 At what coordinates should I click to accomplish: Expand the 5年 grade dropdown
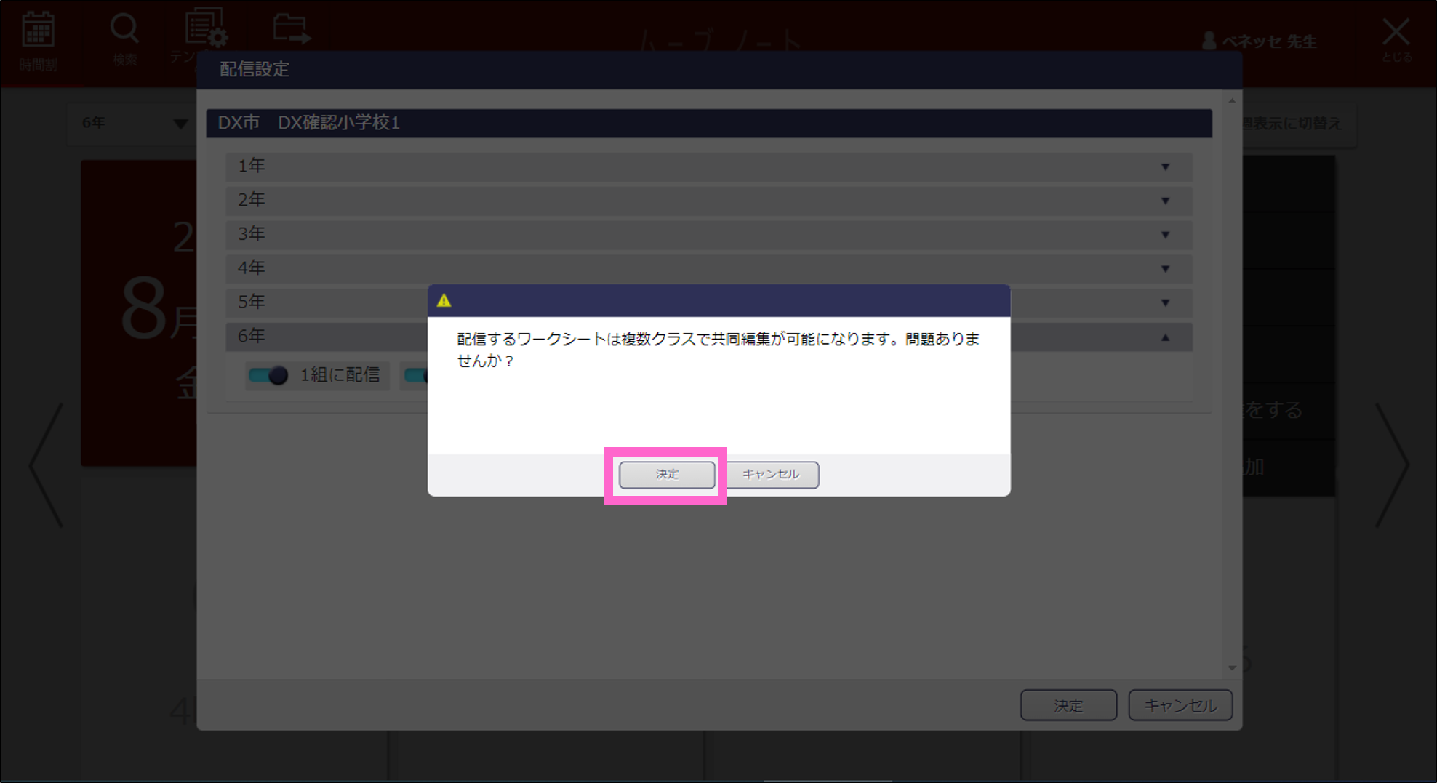[x=1166, y=303]
